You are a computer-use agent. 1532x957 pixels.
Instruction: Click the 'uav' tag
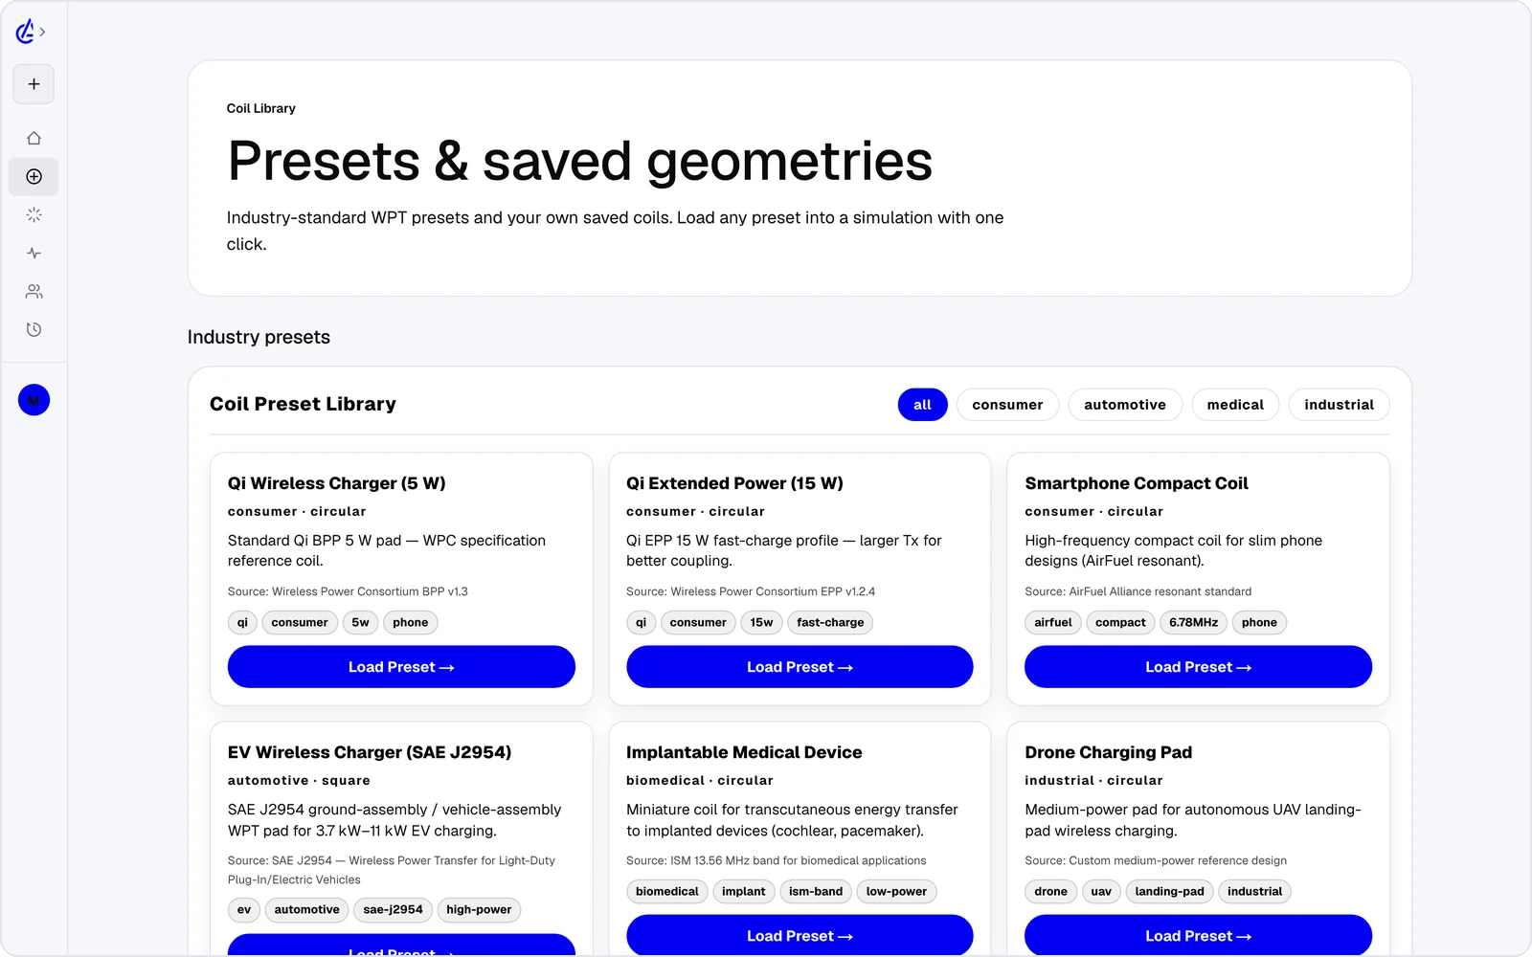point(1101,892)
